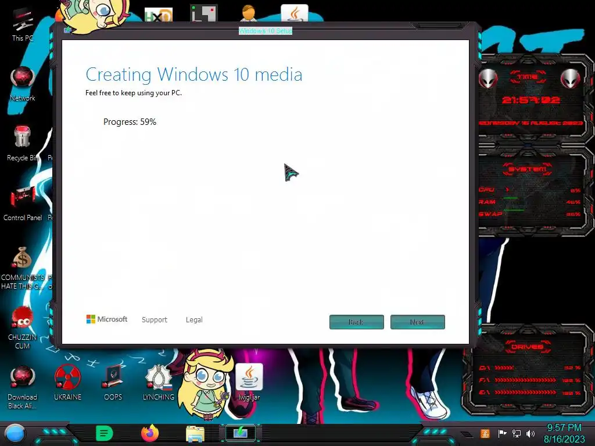595x446 pixels.
Task: Open the network tray icon
Action: click(x=516, y=433)
